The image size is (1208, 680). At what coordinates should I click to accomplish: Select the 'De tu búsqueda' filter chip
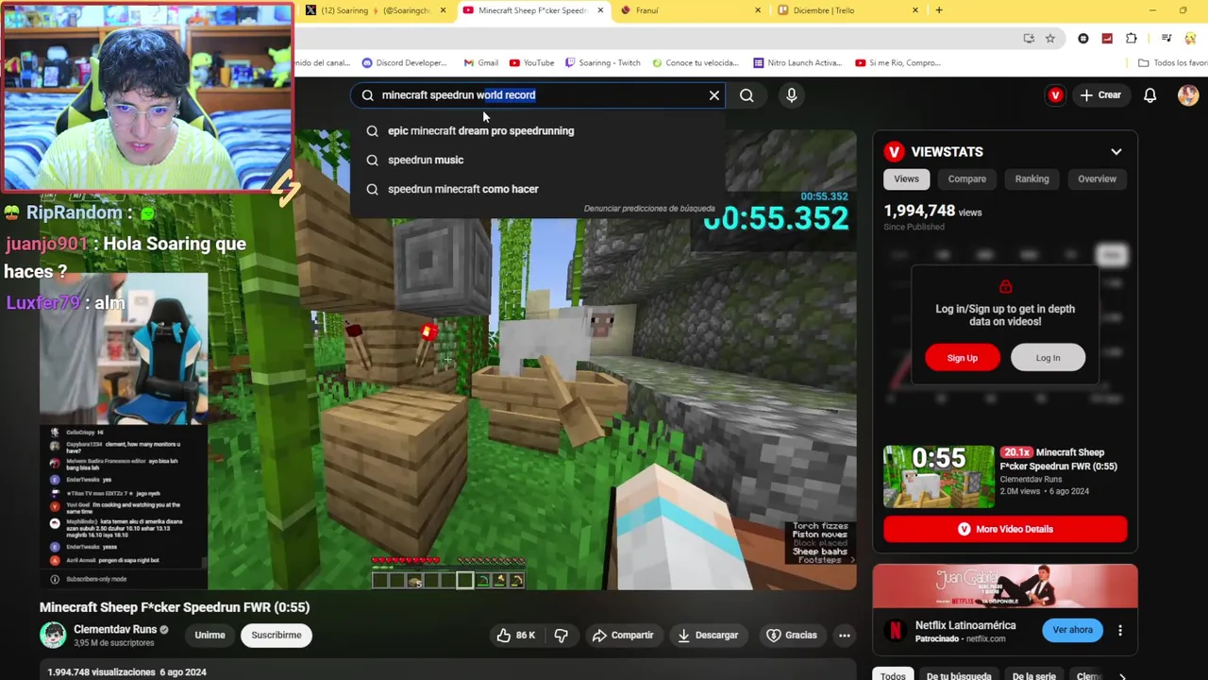point(959,675)
